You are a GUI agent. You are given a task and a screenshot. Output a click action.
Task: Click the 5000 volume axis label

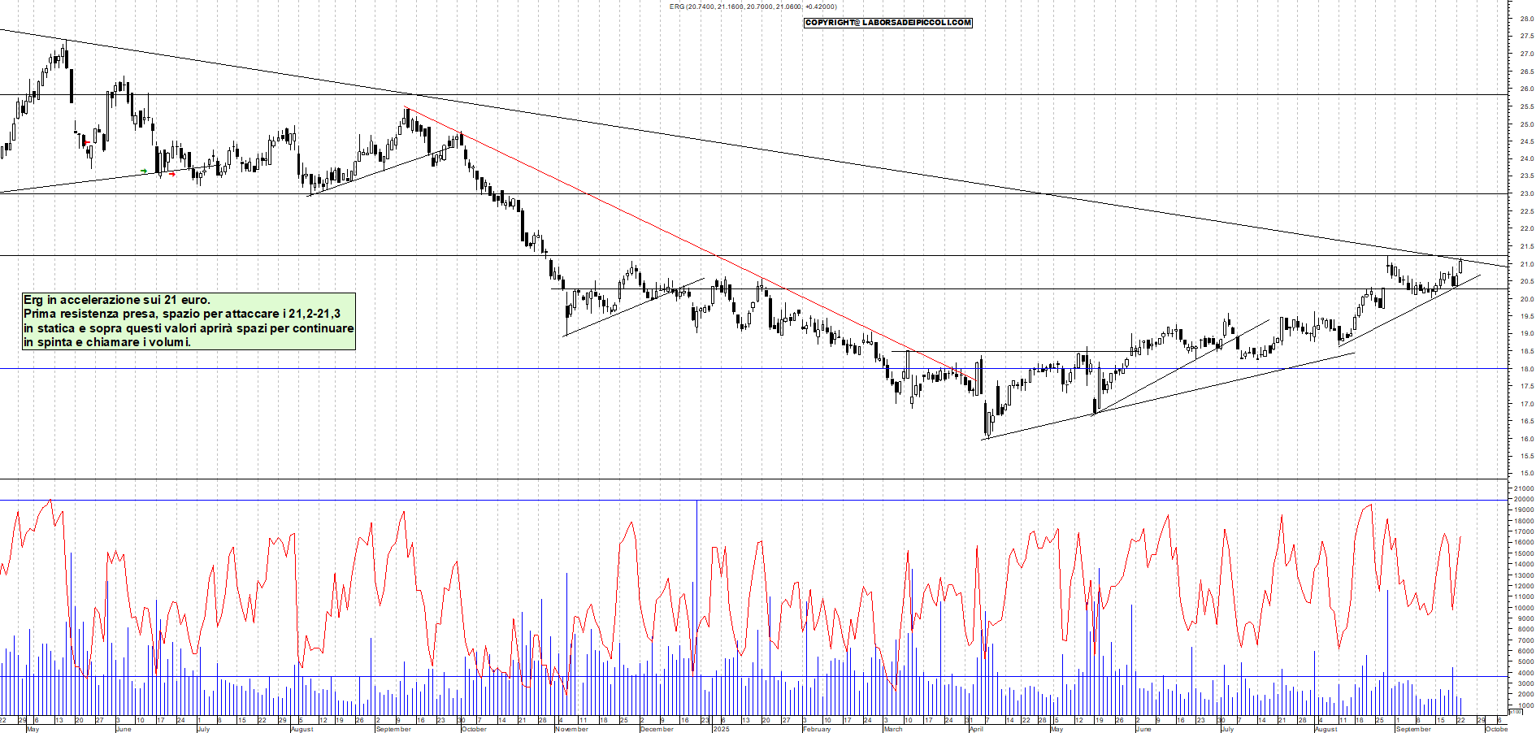1525,662
